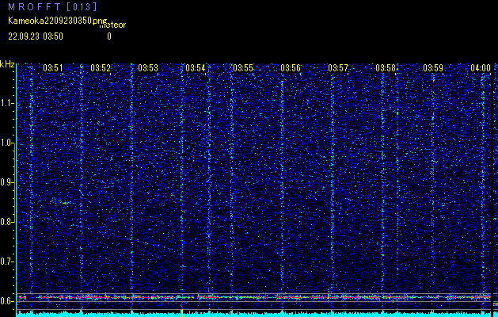Click the 03:54 time marker
The image size is (498, 317).
pyautogui.click(x=196, y=68)
